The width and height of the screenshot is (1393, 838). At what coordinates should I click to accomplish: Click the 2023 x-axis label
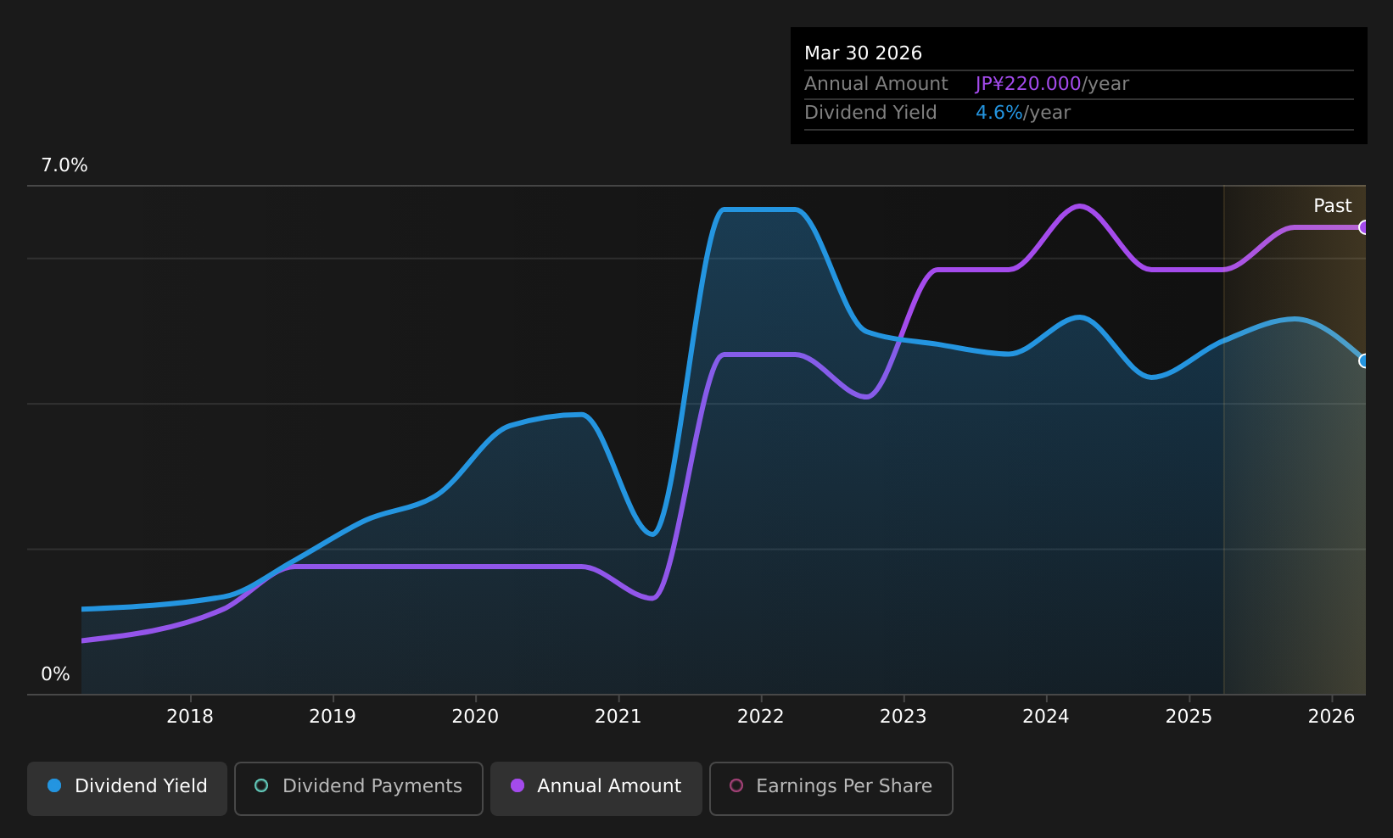(903, 717)
